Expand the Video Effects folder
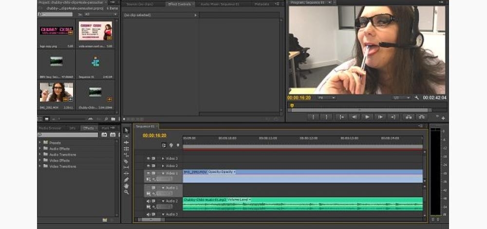 [40, 160]
